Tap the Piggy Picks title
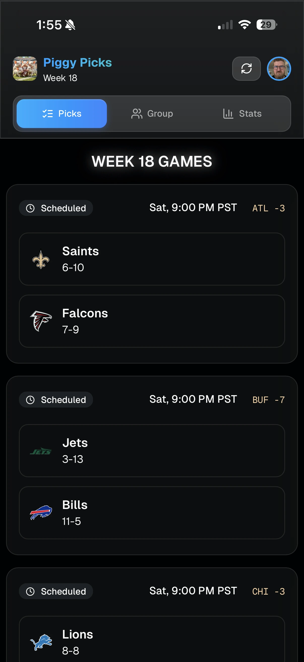This screenshot has width=304, height=662. tap(77, 63)
